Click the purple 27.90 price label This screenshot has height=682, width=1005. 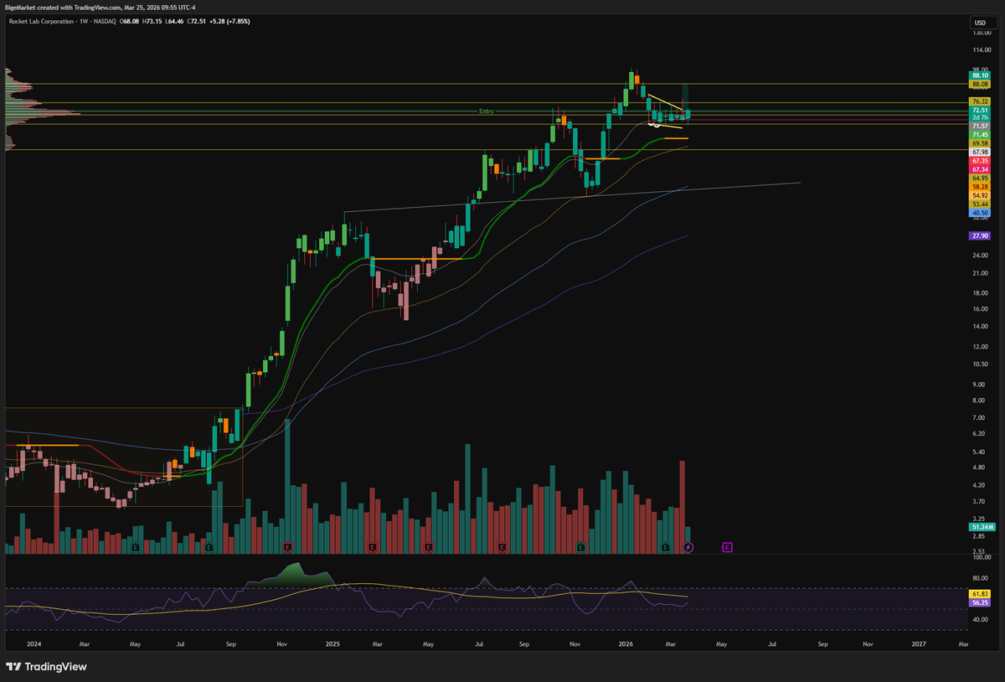coord(980,236)
